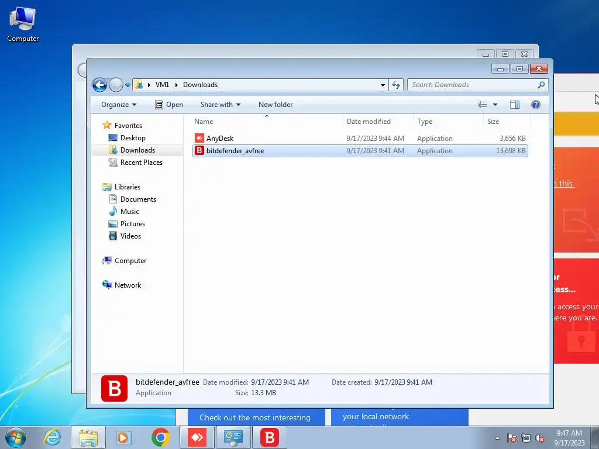Select the AnyDesk file row
The height and width of the screenshot is (449, 599).
(x=360, y=138)
